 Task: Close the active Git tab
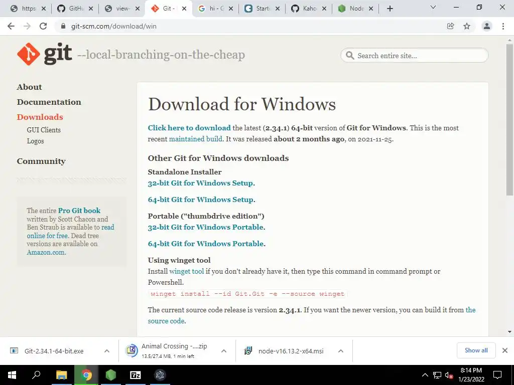pyautogui.click(x=184, y=9)
